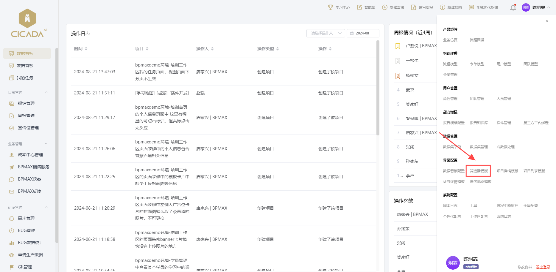Open 流程模型 under 组织建模
This screenshot has width=556, height=272.
[450, 64]
